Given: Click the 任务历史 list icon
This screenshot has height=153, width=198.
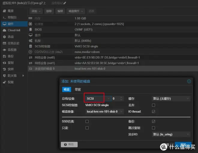Looking at the screenshot, I should (4, 43).
